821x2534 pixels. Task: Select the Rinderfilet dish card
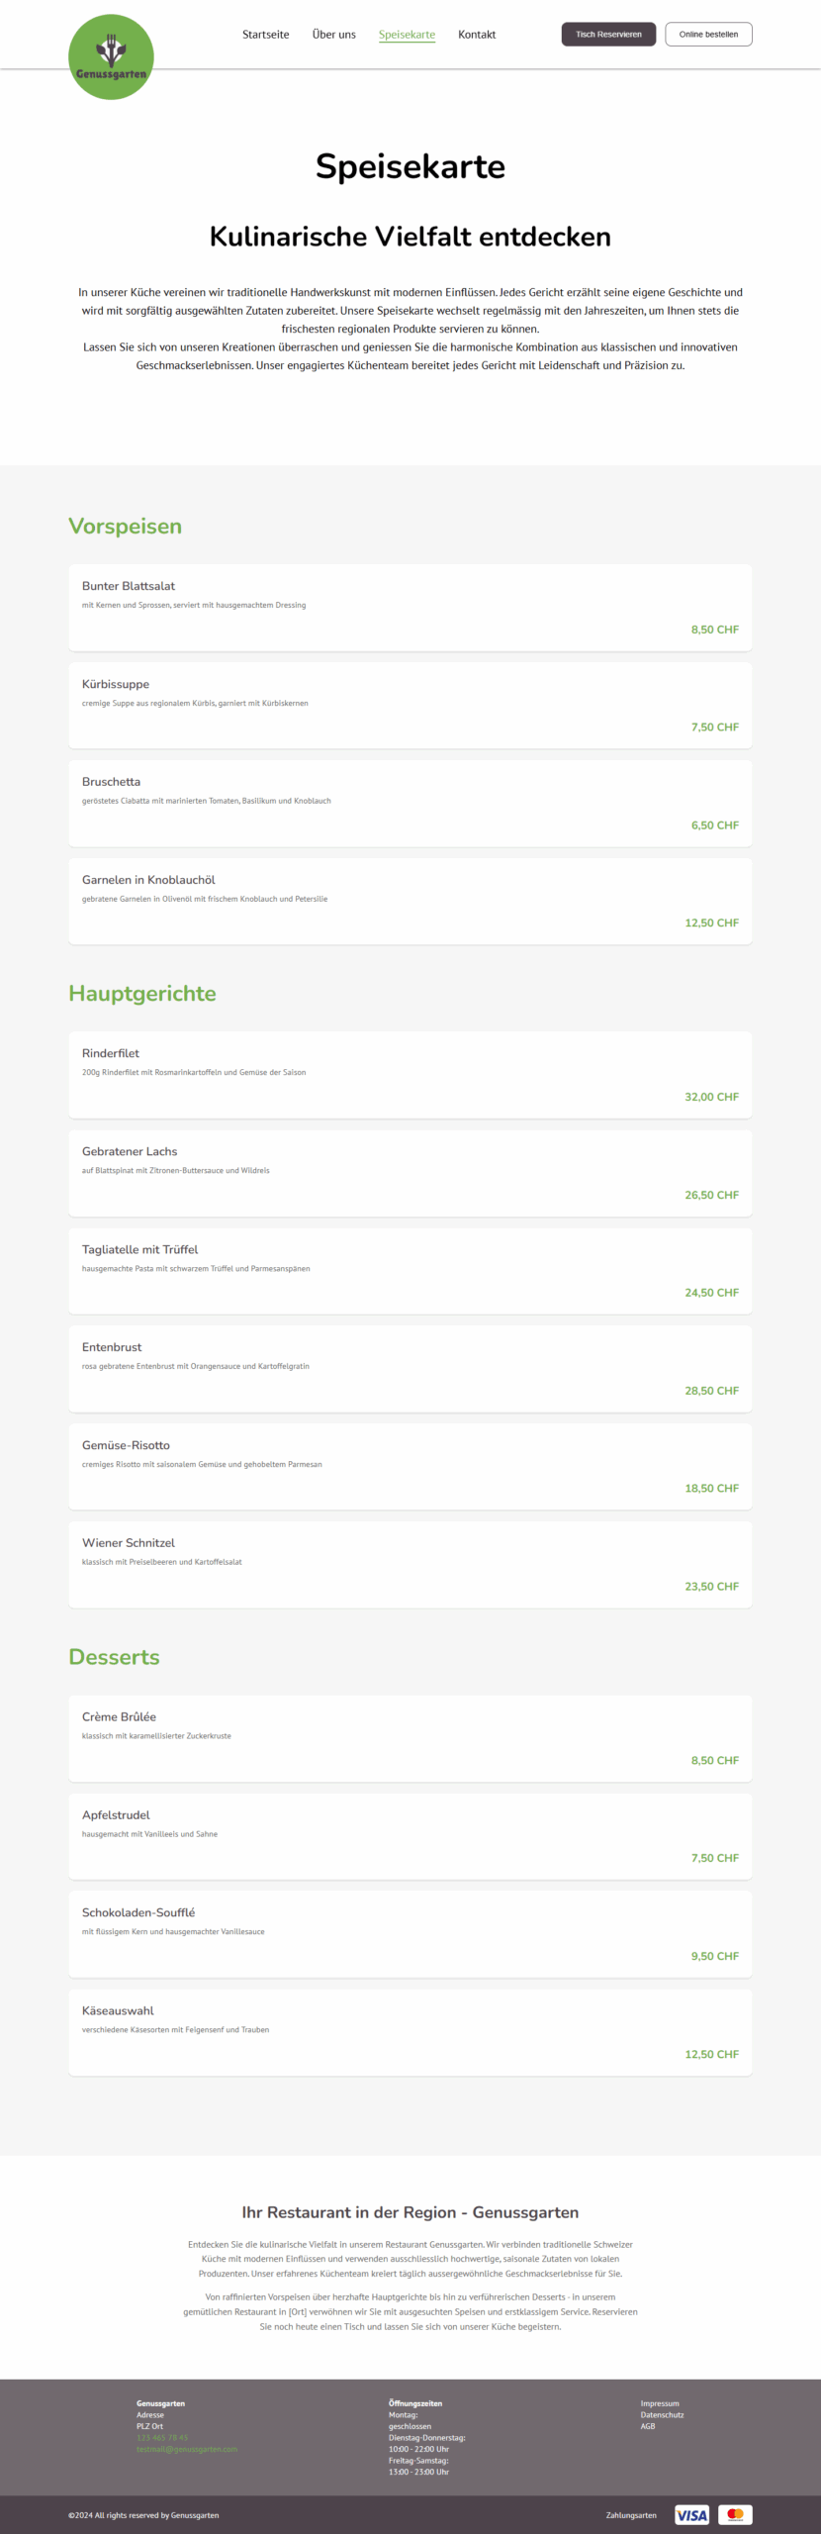point(410,1074)
